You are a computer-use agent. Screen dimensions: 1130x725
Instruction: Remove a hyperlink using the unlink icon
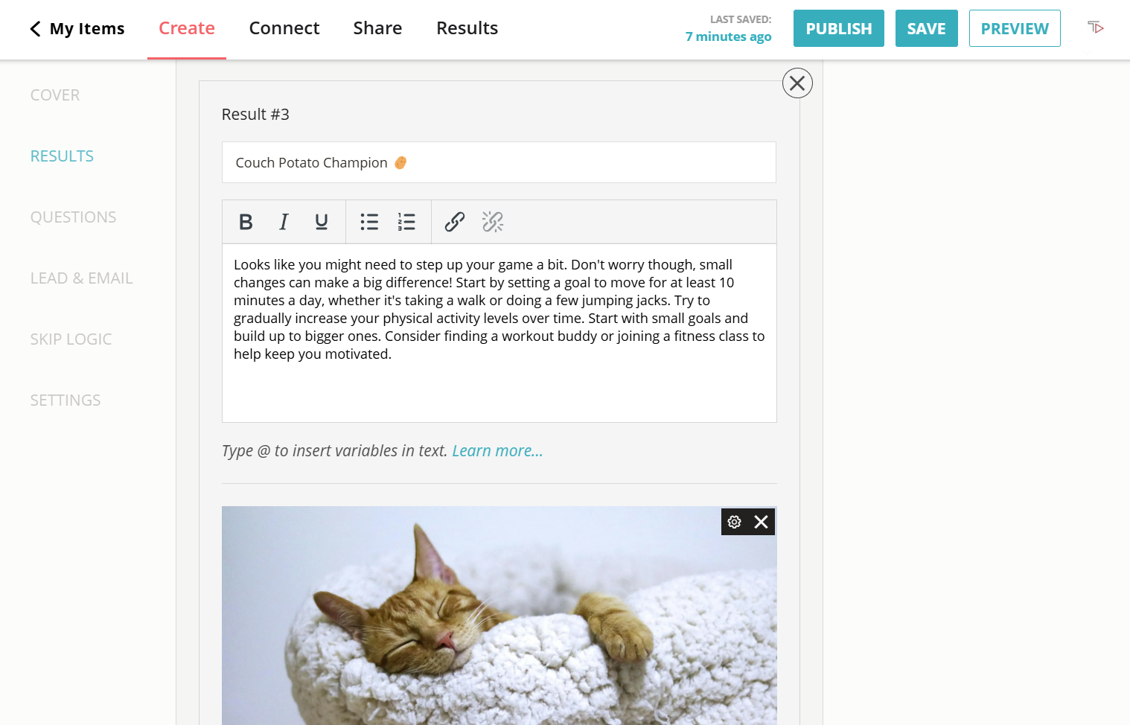[493, 221]
